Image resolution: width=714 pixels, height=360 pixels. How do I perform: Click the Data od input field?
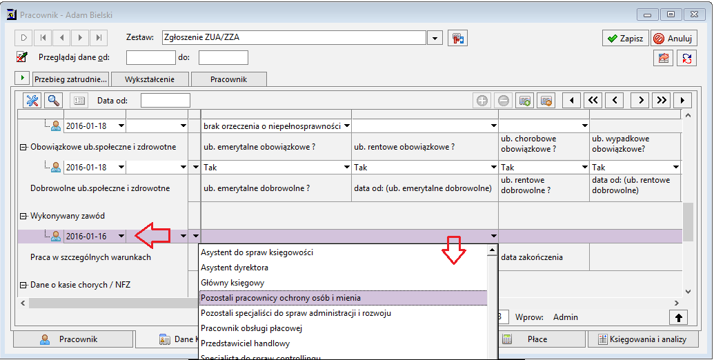point(166,100)
